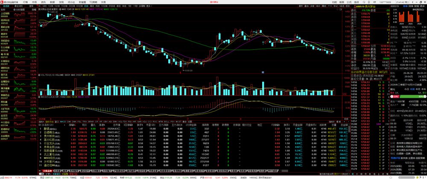Select the MACD indicator tab

coord(63,122)
